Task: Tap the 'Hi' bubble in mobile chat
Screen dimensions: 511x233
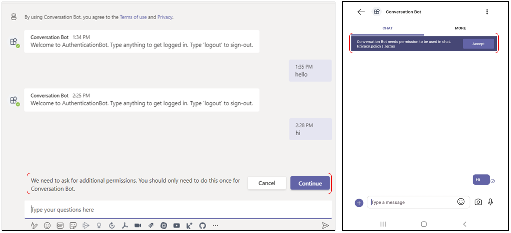Action: (x=481, y=179)
